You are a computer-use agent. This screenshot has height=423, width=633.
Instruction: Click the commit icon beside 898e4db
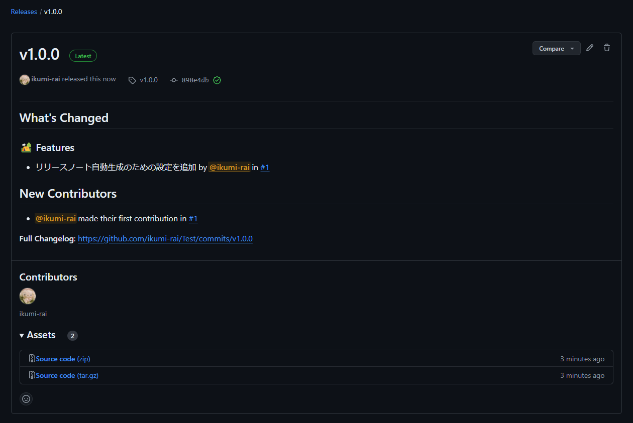coord(174,80)
